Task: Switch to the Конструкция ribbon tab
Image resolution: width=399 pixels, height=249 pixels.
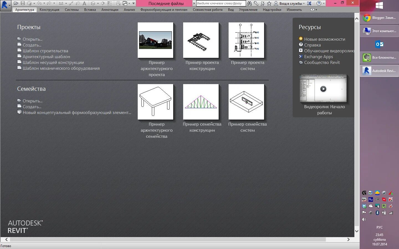Action: point(49,9)
